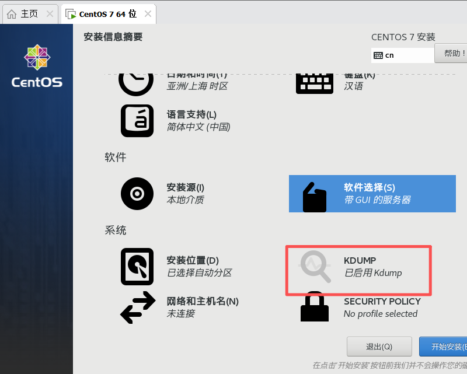Open 网络和主机名(N) settings
467x374 pixels.
203,301
